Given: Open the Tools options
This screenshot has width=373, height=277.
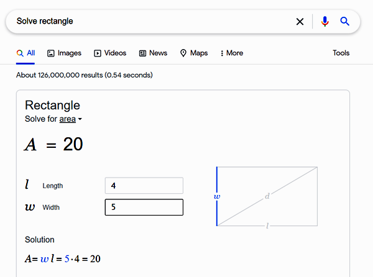Looking at the screenshot, I should [x=341, y=53].
